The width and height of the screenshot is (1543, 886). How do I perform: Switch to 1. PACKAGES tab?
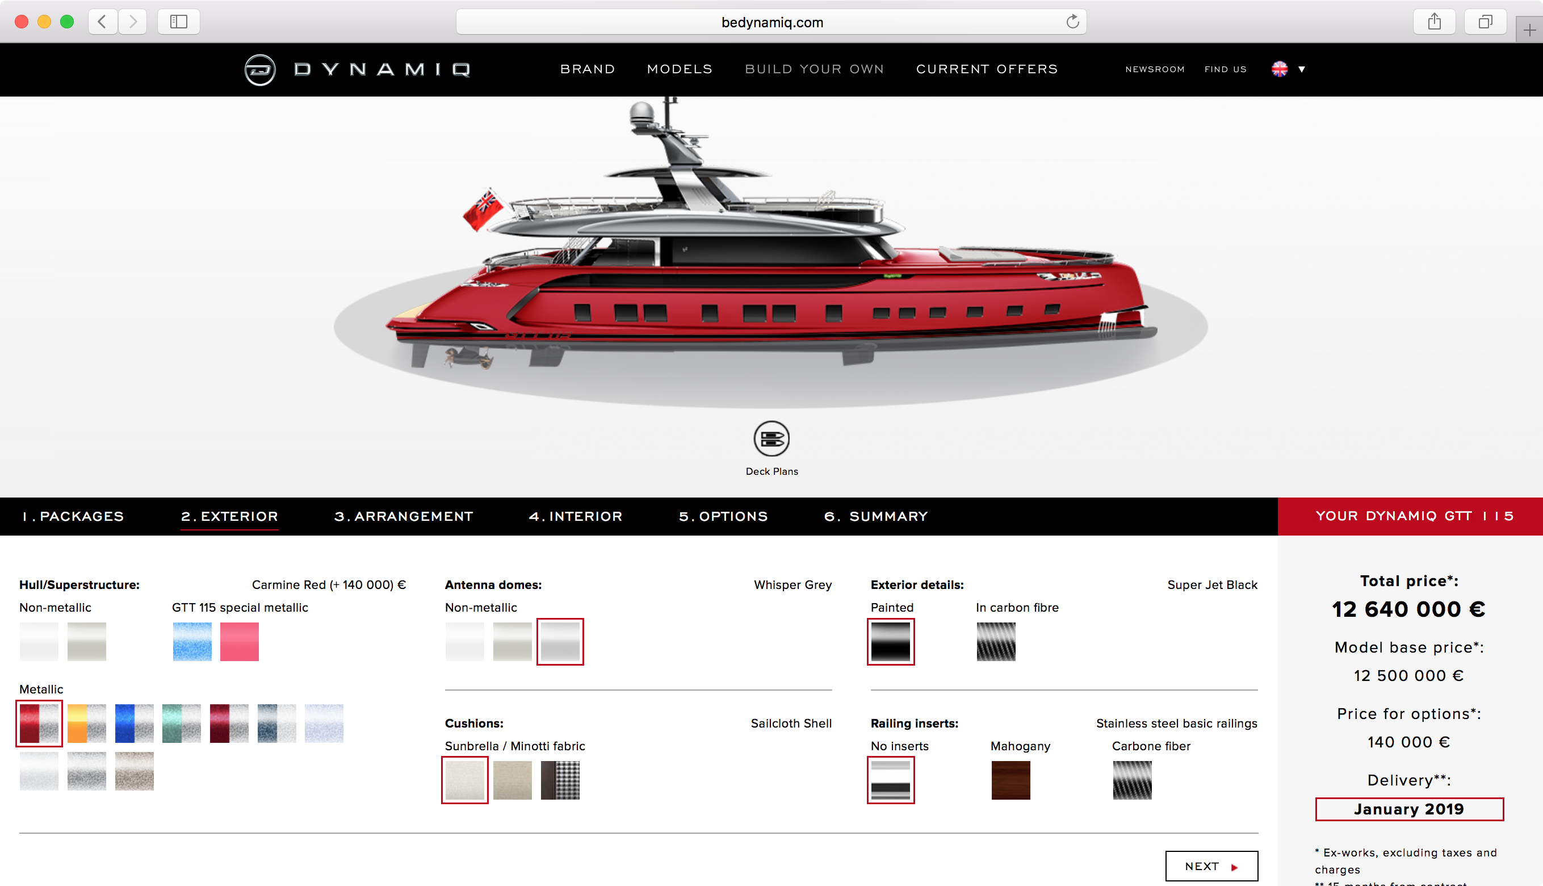click(x=73, y=516)
